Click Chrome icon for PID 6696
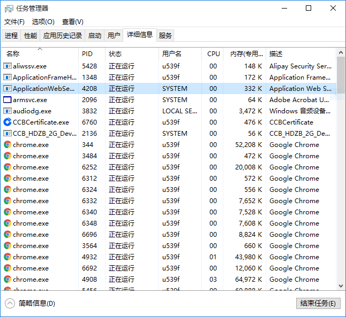The height and width of the screenshot is (317, 346). (x=7, y=234)
